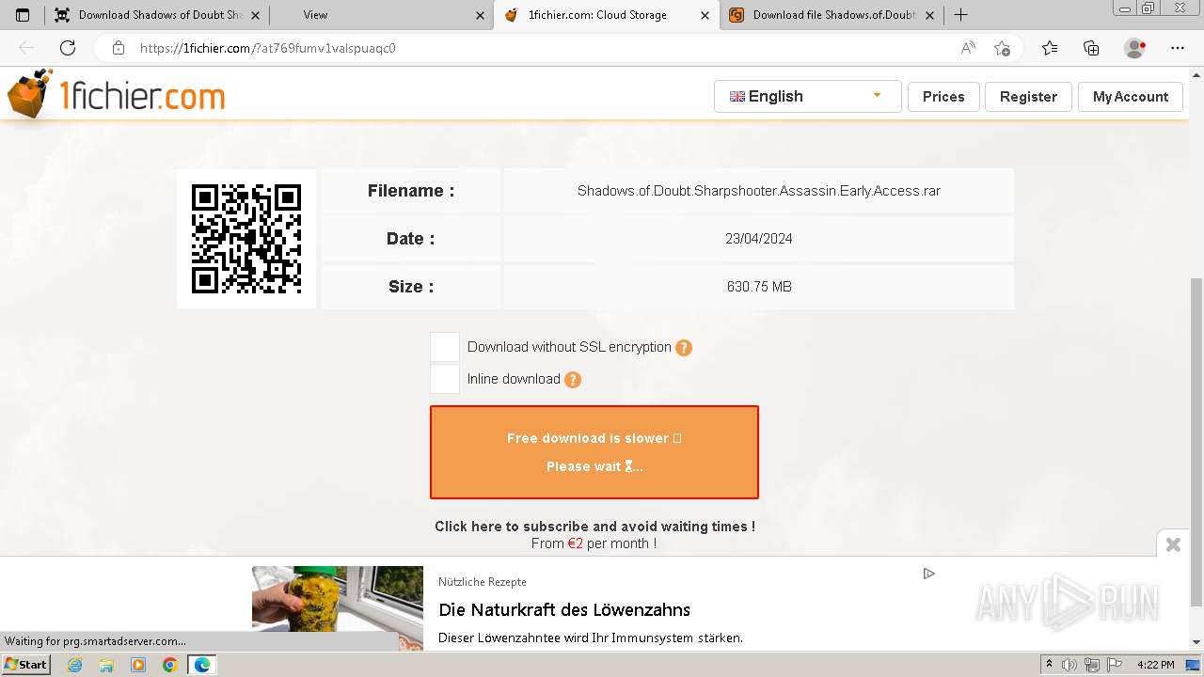This screenshot has height=677, width=1204.
Task: Expand the English language dropdown
Action: (x=807, y=96)
